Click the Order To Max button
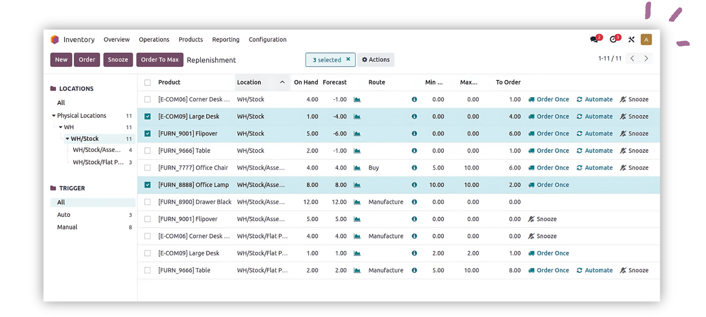The height and width of the screenshot is (317, 706). click(x=160, y=59)
